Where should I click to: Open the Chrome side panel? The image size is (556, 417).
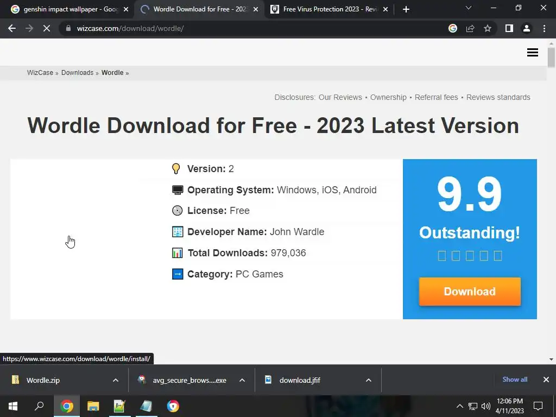[509, 28]
